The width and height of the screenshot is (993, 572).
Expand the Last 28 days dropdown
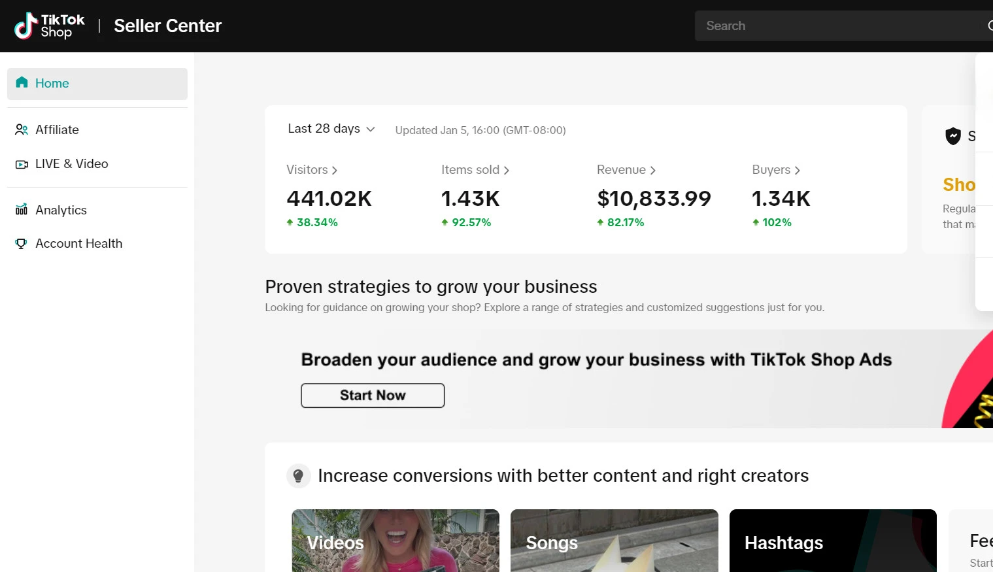331,129
